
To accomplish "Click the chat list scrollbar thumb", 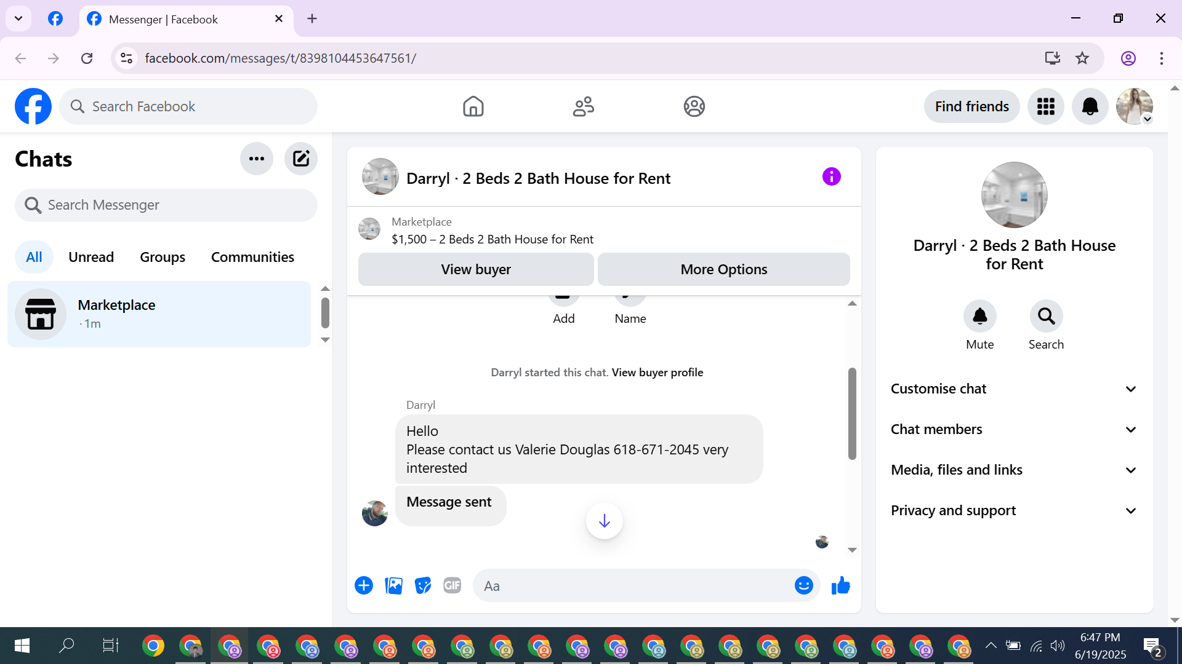I will click(325, 313).
